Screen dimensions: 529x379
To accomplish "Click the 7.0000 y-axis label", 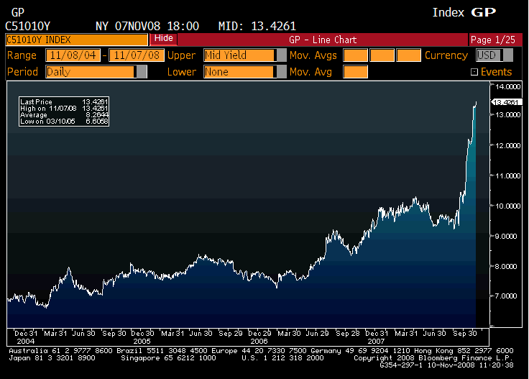I will tap(506, 296).
